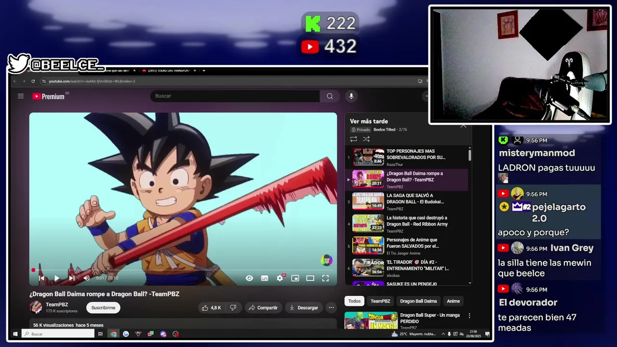Go back in the browser
The width and height of the screenshot is (617, 347).
point(15,81)
